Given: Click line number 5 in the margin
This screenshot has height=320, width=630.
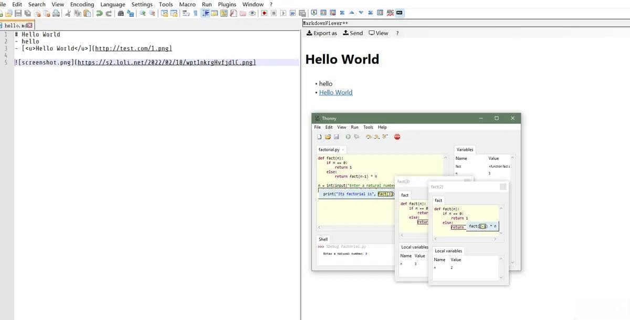Looking at the screenshot, I should [5, 62].
